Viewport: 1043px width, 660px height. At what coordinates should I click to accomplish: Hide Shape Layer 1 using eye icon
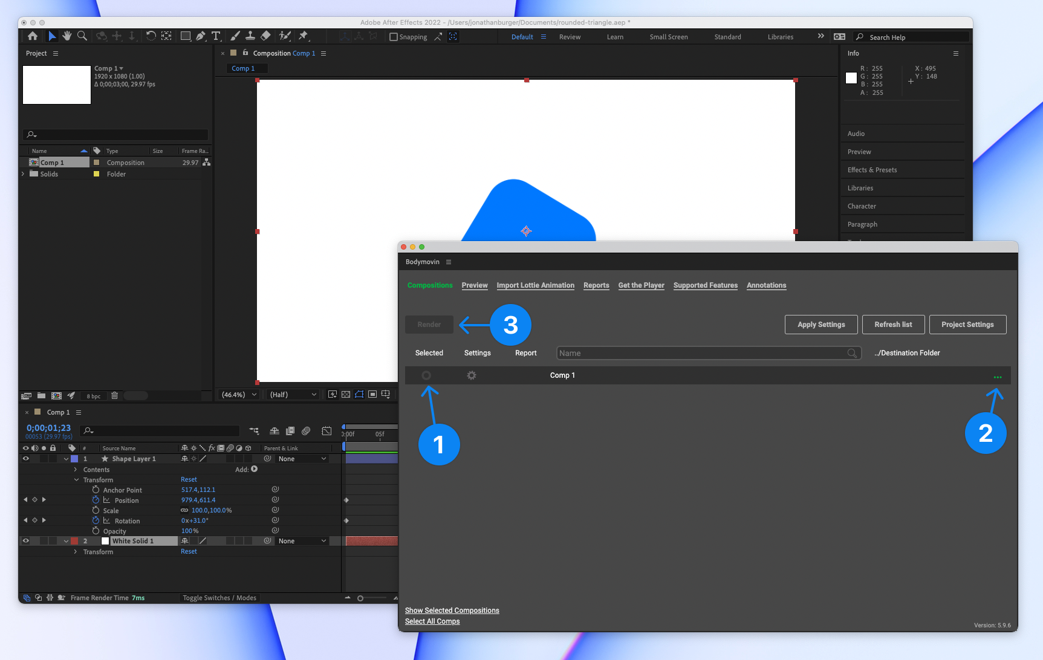(25, 459)
